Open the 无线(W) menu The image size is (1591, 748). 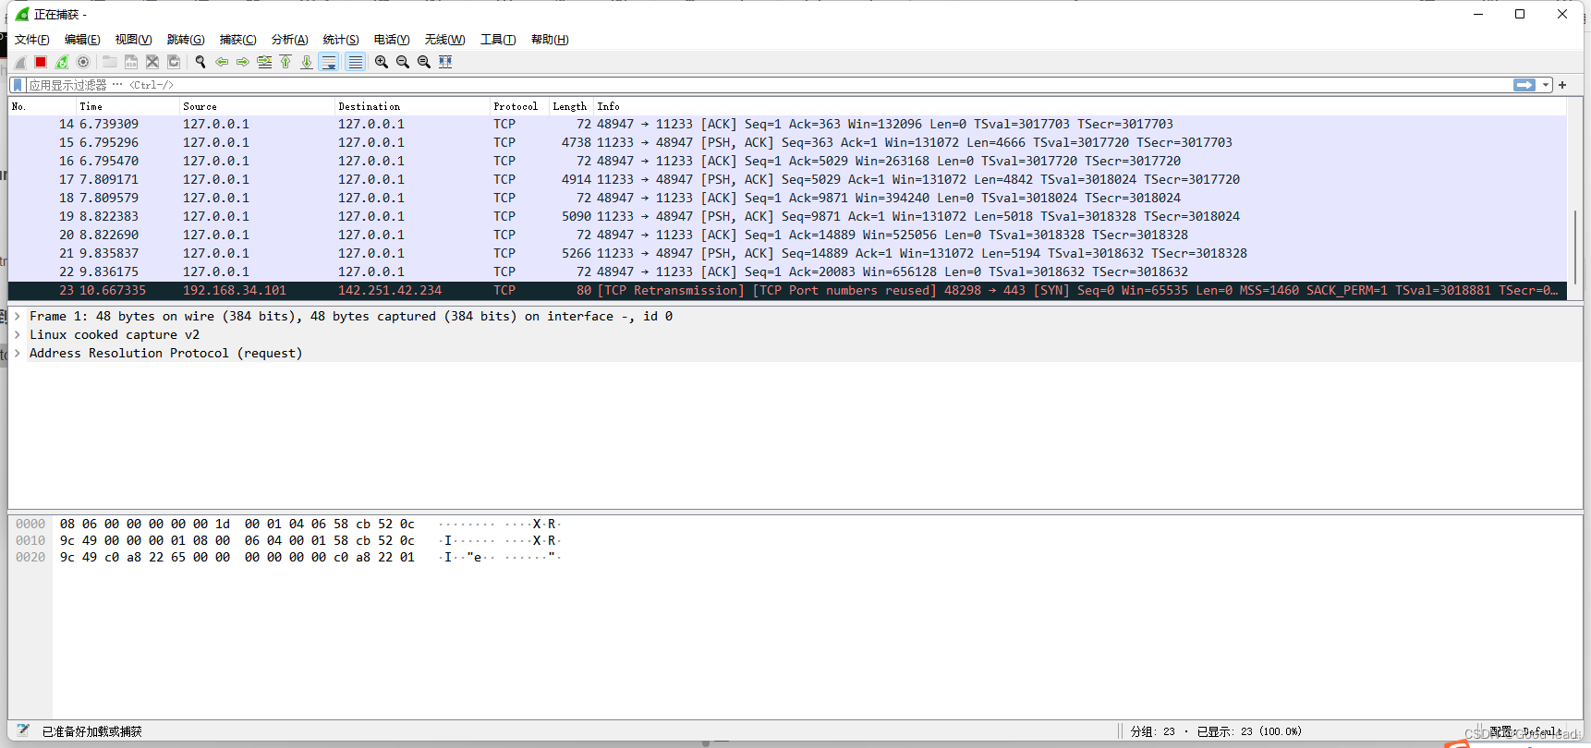tap(444, 40)
